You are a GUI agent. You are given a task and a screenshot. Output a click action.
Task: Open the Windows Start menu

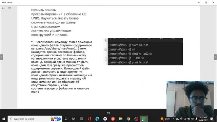(4, 119)
